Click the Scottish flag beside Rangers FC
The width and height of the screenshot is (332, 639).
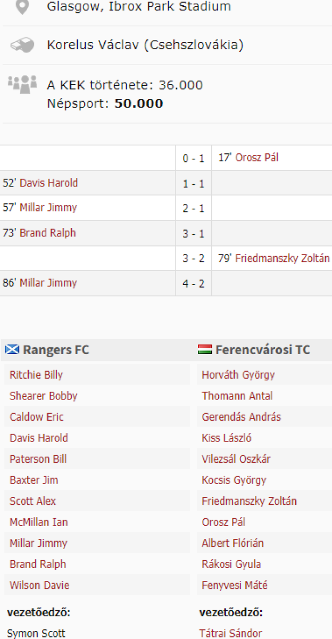pos(12,350)
